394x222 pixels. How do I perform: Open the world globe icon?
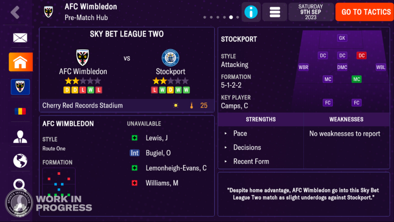(20, 160)
